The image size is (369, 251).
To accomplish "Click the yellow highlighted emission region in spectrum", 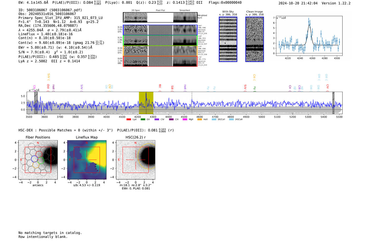I will pos(146,103).
